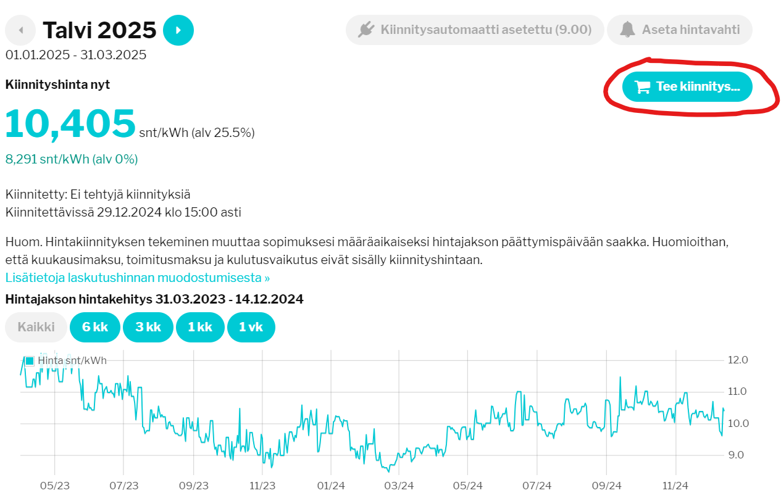Go to the previous price period arrow

[x=22, y=30]
